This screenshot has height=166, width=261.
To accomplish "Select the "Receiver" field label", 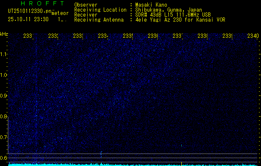I will (x=86, y=15).
